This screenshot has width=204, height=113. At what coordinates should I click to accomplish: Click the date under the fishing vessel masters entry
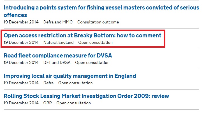21,22
